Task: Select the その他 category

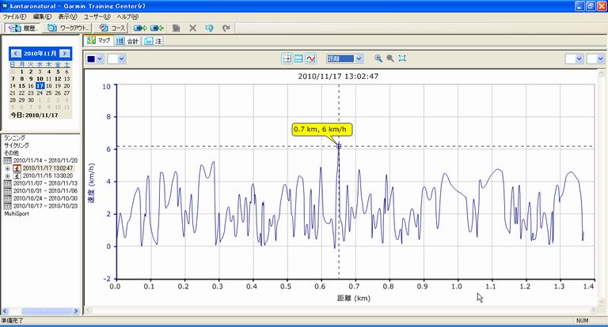Action: 11,153
